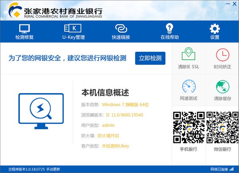This screenshot has width=239, height=173.
Task: Open 设置 gear icon
Action: point(215,32)
